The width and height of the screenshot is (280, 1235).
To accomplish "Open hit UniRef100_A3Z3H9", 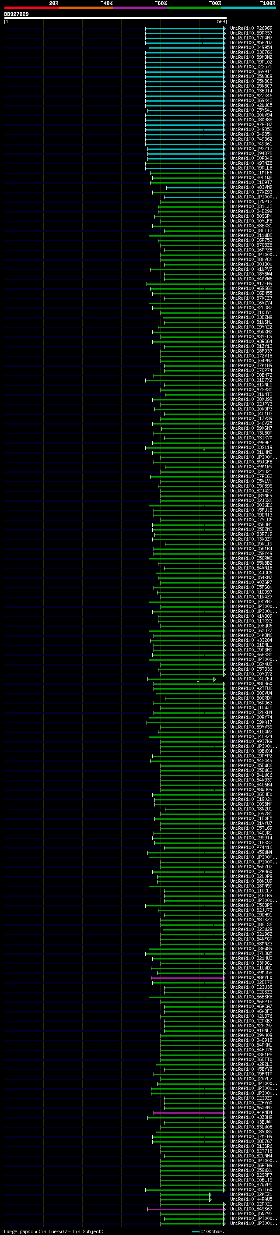I will click(251, 1117).
